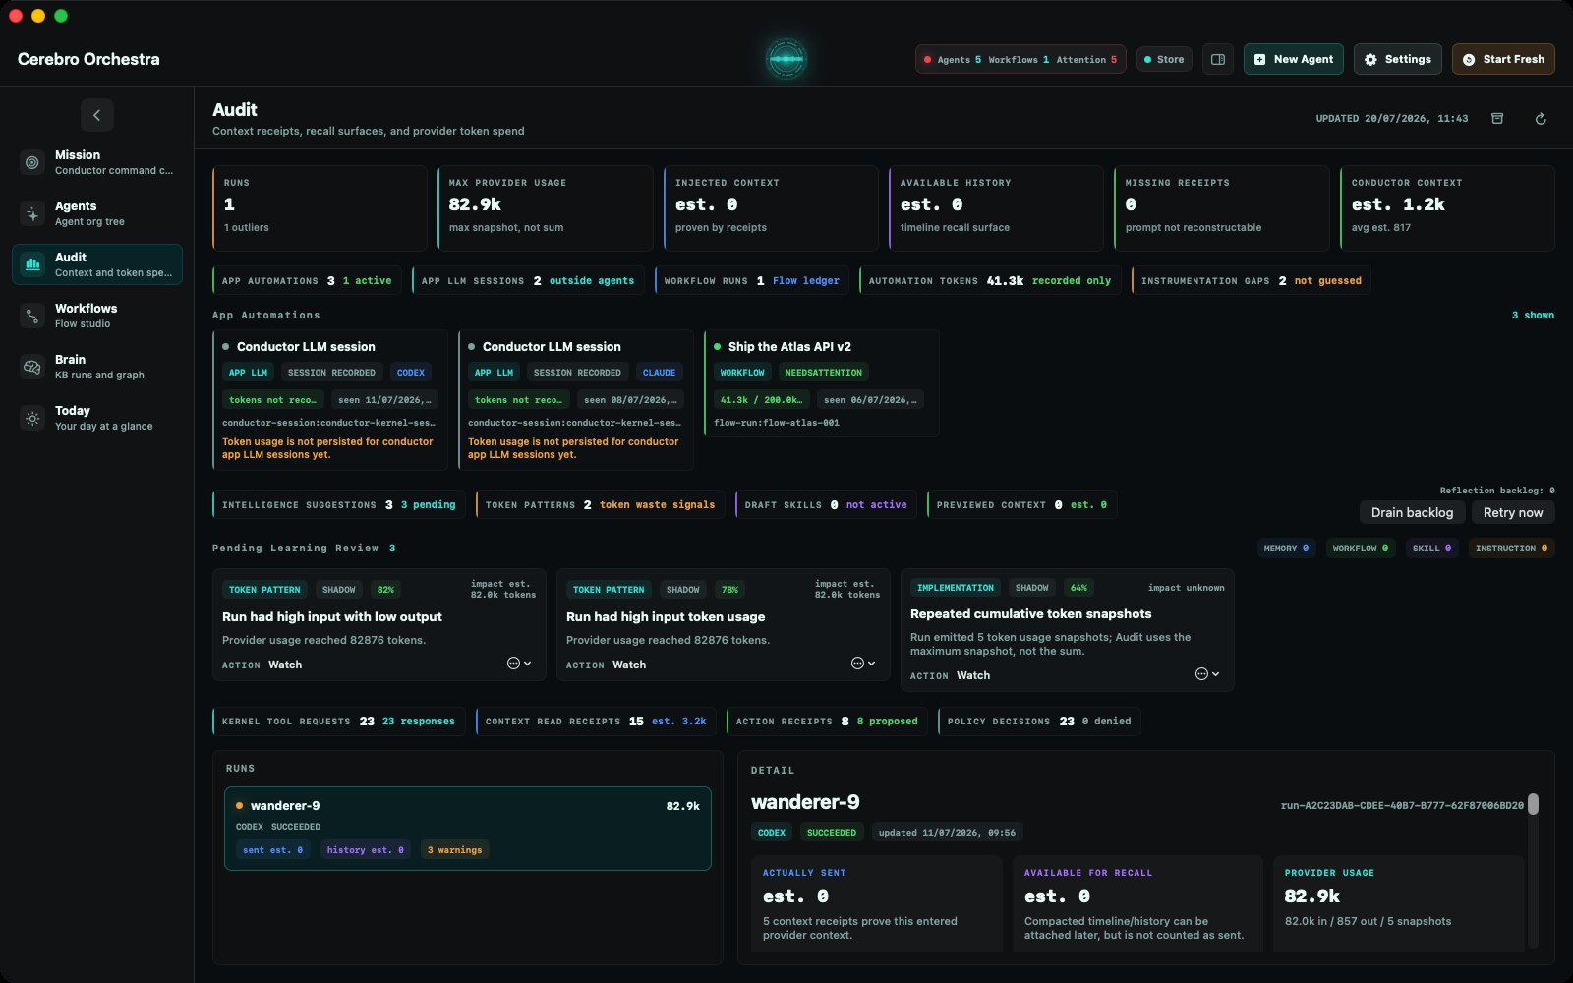Click the Max Provider Usage stat card
1573x983 pixels.
pos(545,207)
